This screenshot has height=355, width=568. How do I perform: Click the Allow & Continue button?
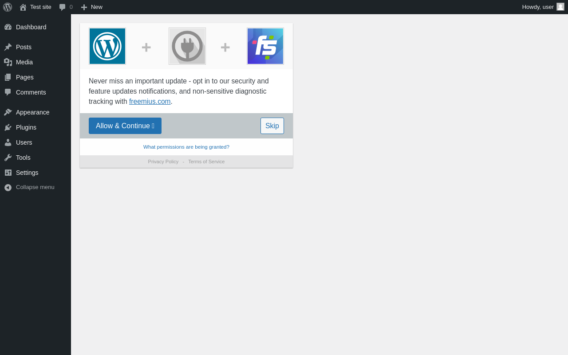coord(125,126)
